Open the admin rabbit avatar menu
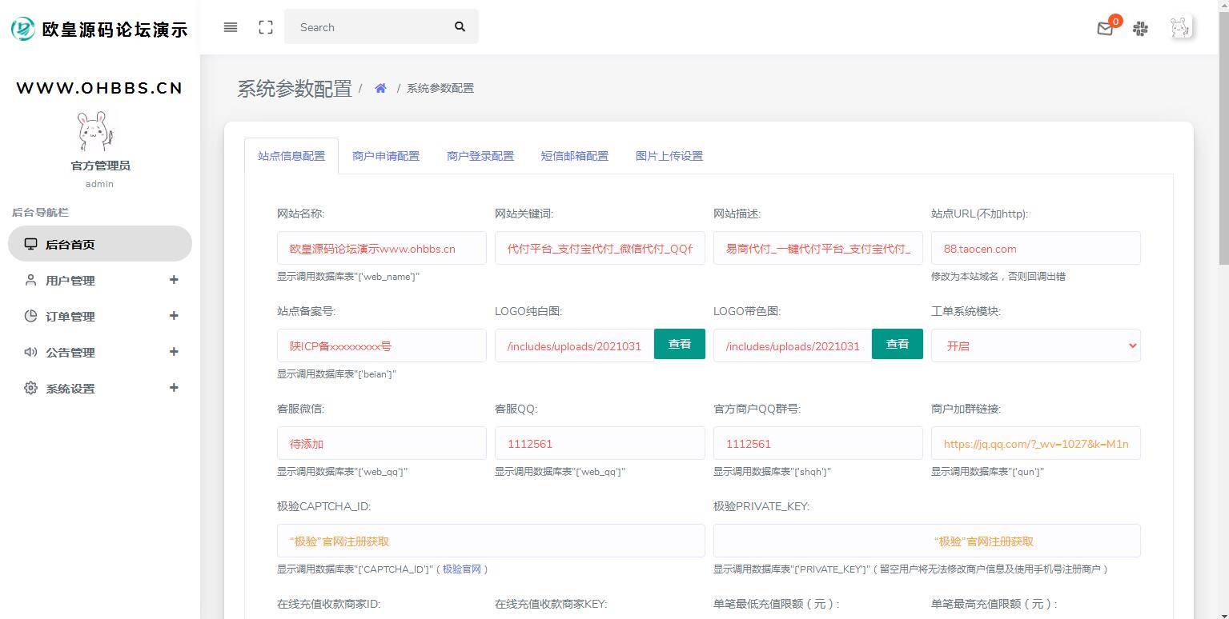Screen dimensions: 1229x619 [x=1179, y=27]
